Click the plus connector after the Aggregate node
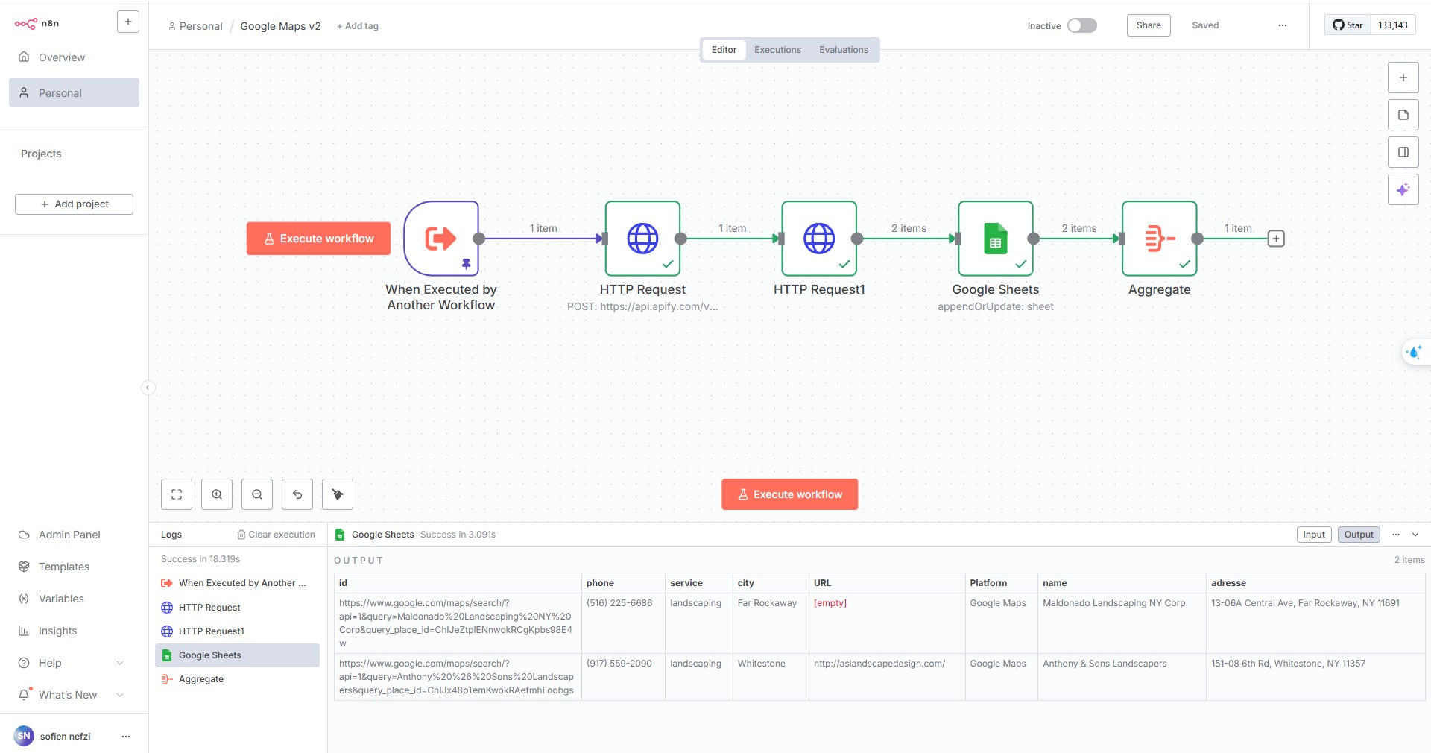The width and height of the screenshot is (1431, 753). [1276, 239]
